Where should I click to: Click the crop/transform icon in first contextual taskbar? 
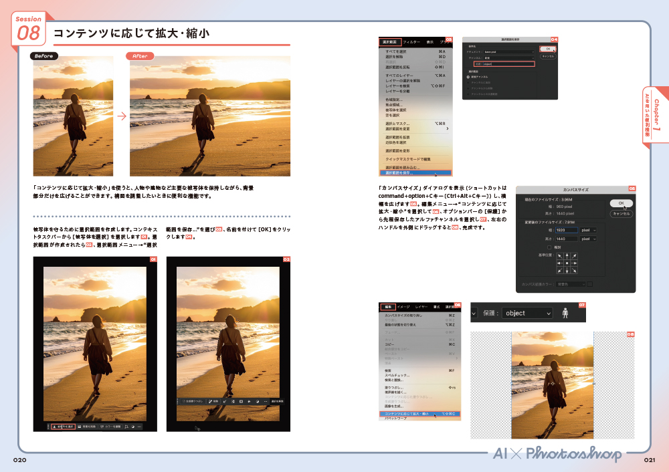tap(126, 426)
